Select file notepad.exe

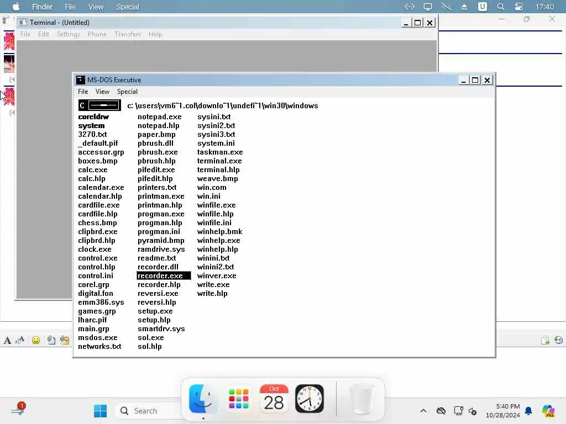click(x=160, y=117)
